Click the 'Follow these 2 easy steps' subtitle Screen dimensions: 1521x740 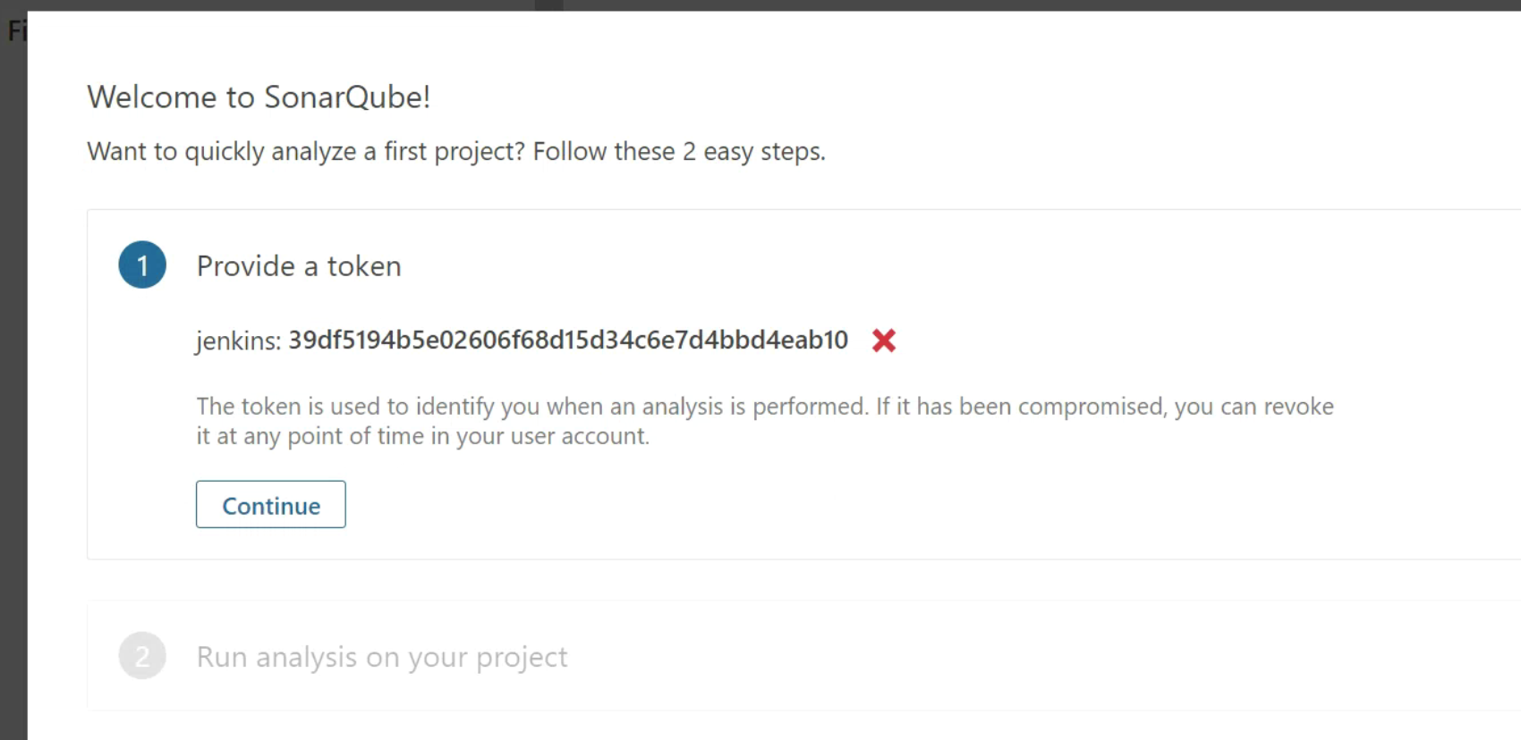point(678,152)
